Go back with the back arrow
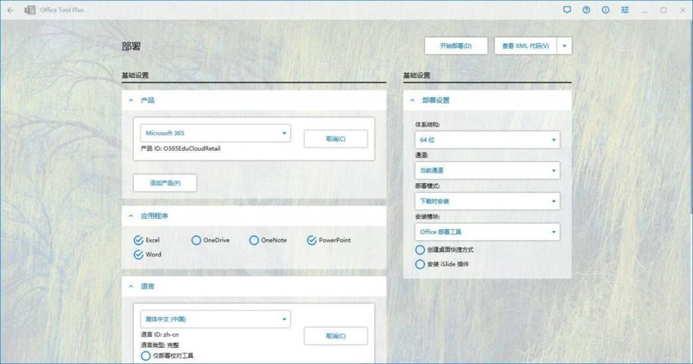Screen dimensions: 693x364 click(x=11, y=9)
